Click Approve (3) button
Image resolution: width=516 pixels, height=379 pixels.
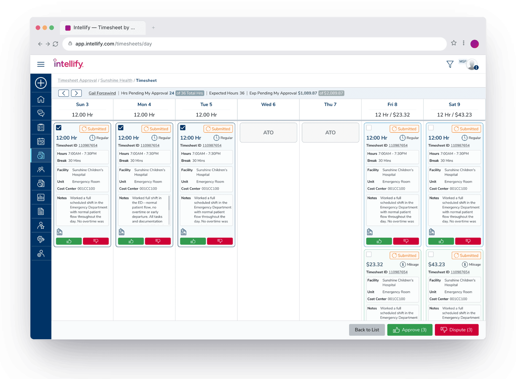coord(410,330)
